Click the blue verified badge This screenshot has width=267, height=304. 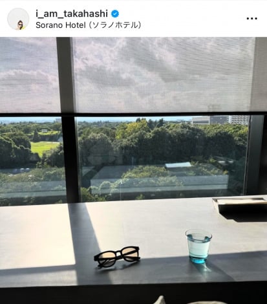coord(115,14)
